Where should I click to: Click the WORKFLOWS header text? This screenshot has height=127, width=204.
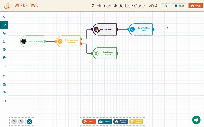tap(26, 6)
